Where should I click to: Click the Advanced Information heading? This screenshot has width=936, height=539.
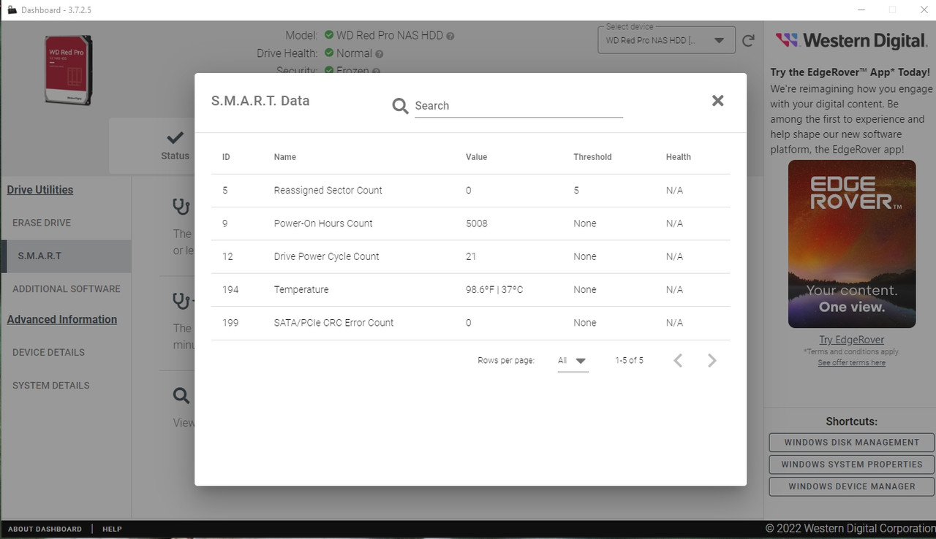click(x=62, y=320)
